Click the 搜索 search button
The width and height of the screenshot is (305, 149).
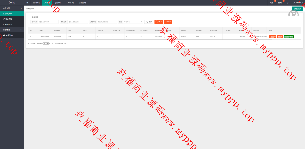pos(149,21)
